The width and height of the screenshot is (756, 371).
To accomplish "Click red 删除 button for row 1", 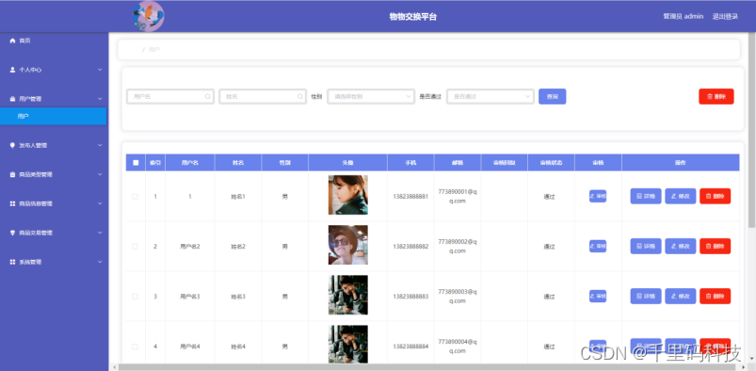I will tap(715, 197).
